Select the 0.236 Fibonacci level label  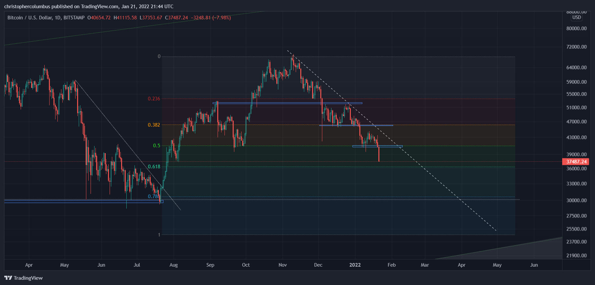click(x=154, y=99)
